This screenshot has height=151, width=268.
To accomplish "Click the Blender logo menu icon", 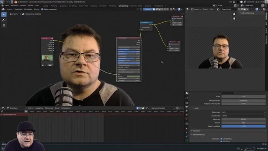I will point(3,5).
